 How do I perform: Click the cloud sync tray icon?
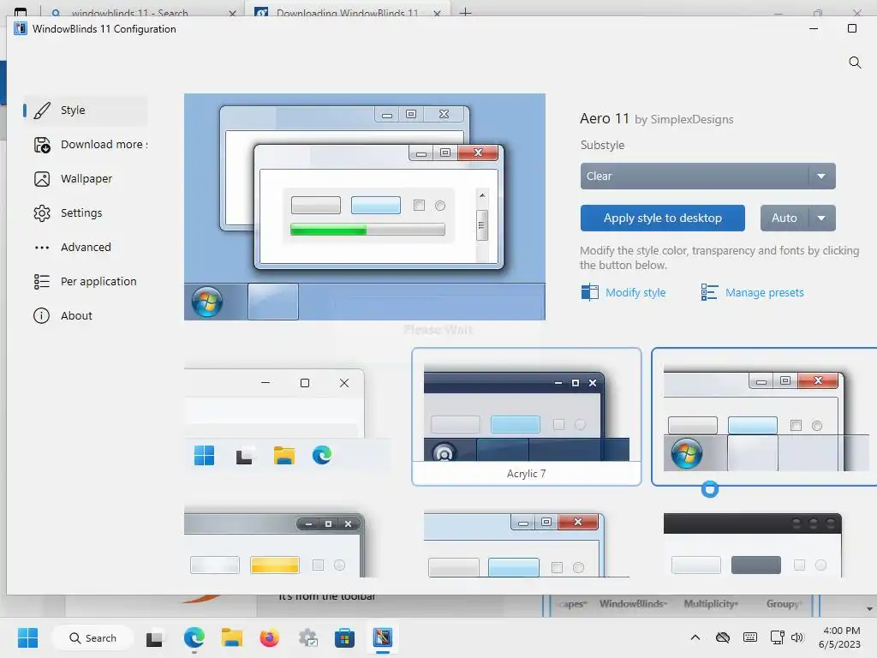723,637
